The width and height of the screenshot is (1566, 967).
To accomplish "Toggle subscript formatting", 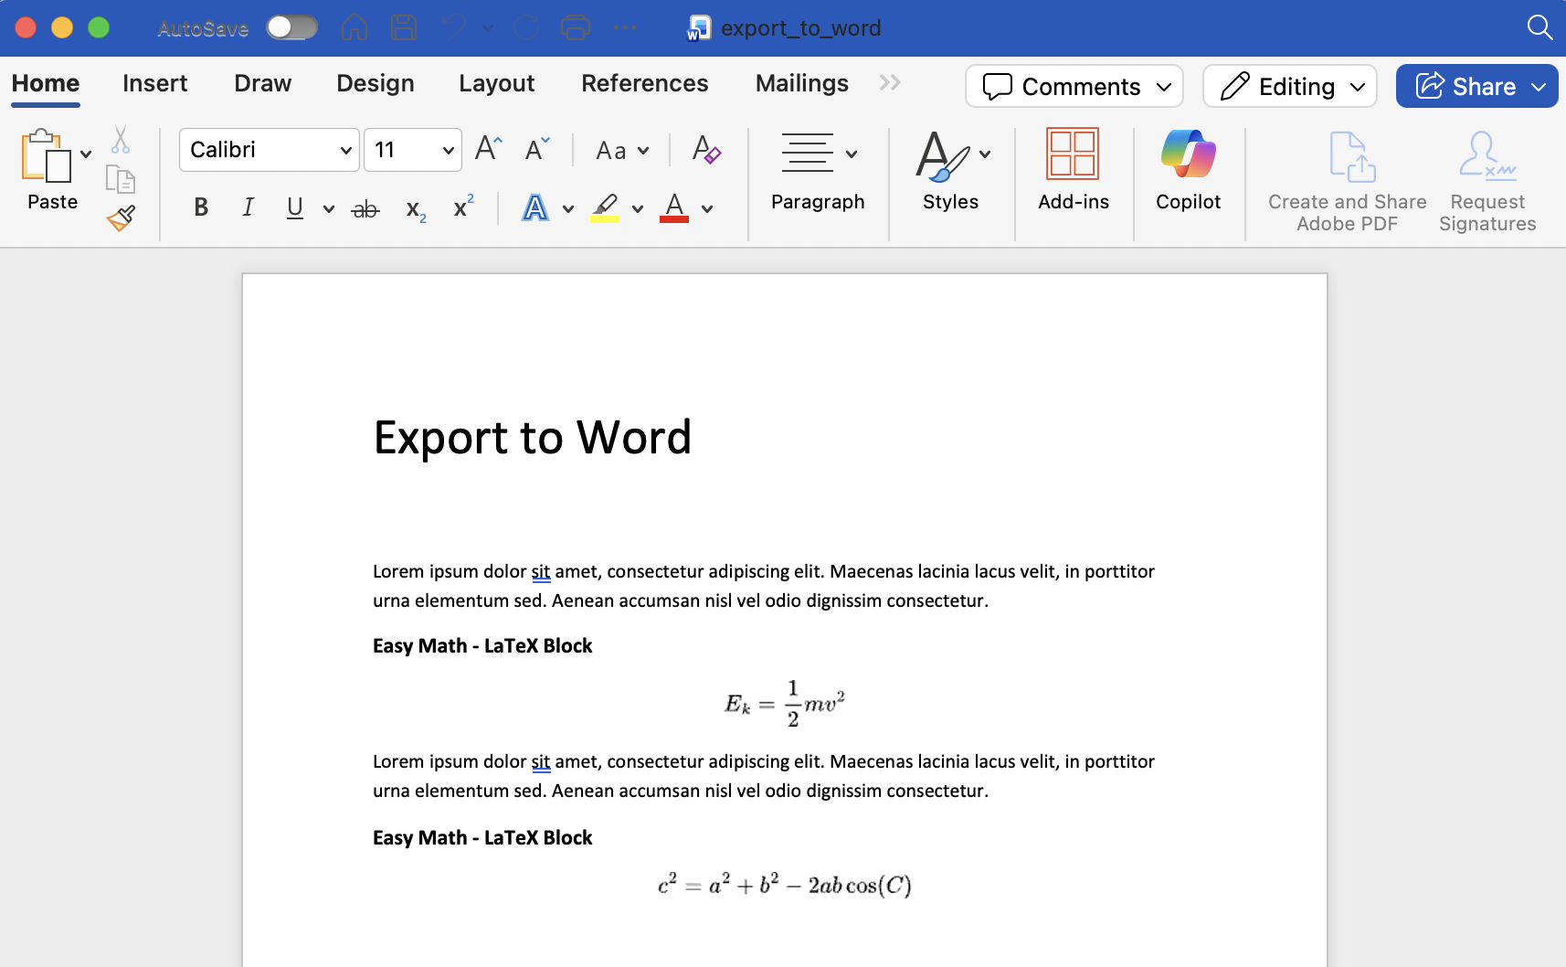I will pyautogui.click(x=416, y=209).
